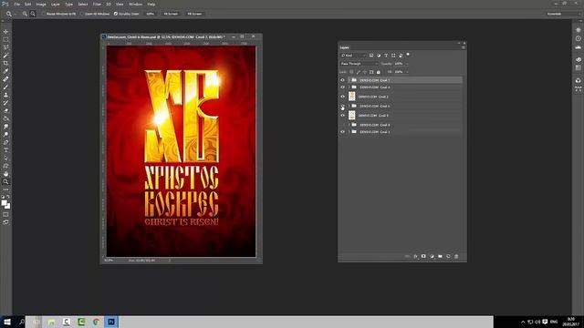Open Pass Through blend mode dropdown
The image size is (584, 328).
[x=359, y=64]
